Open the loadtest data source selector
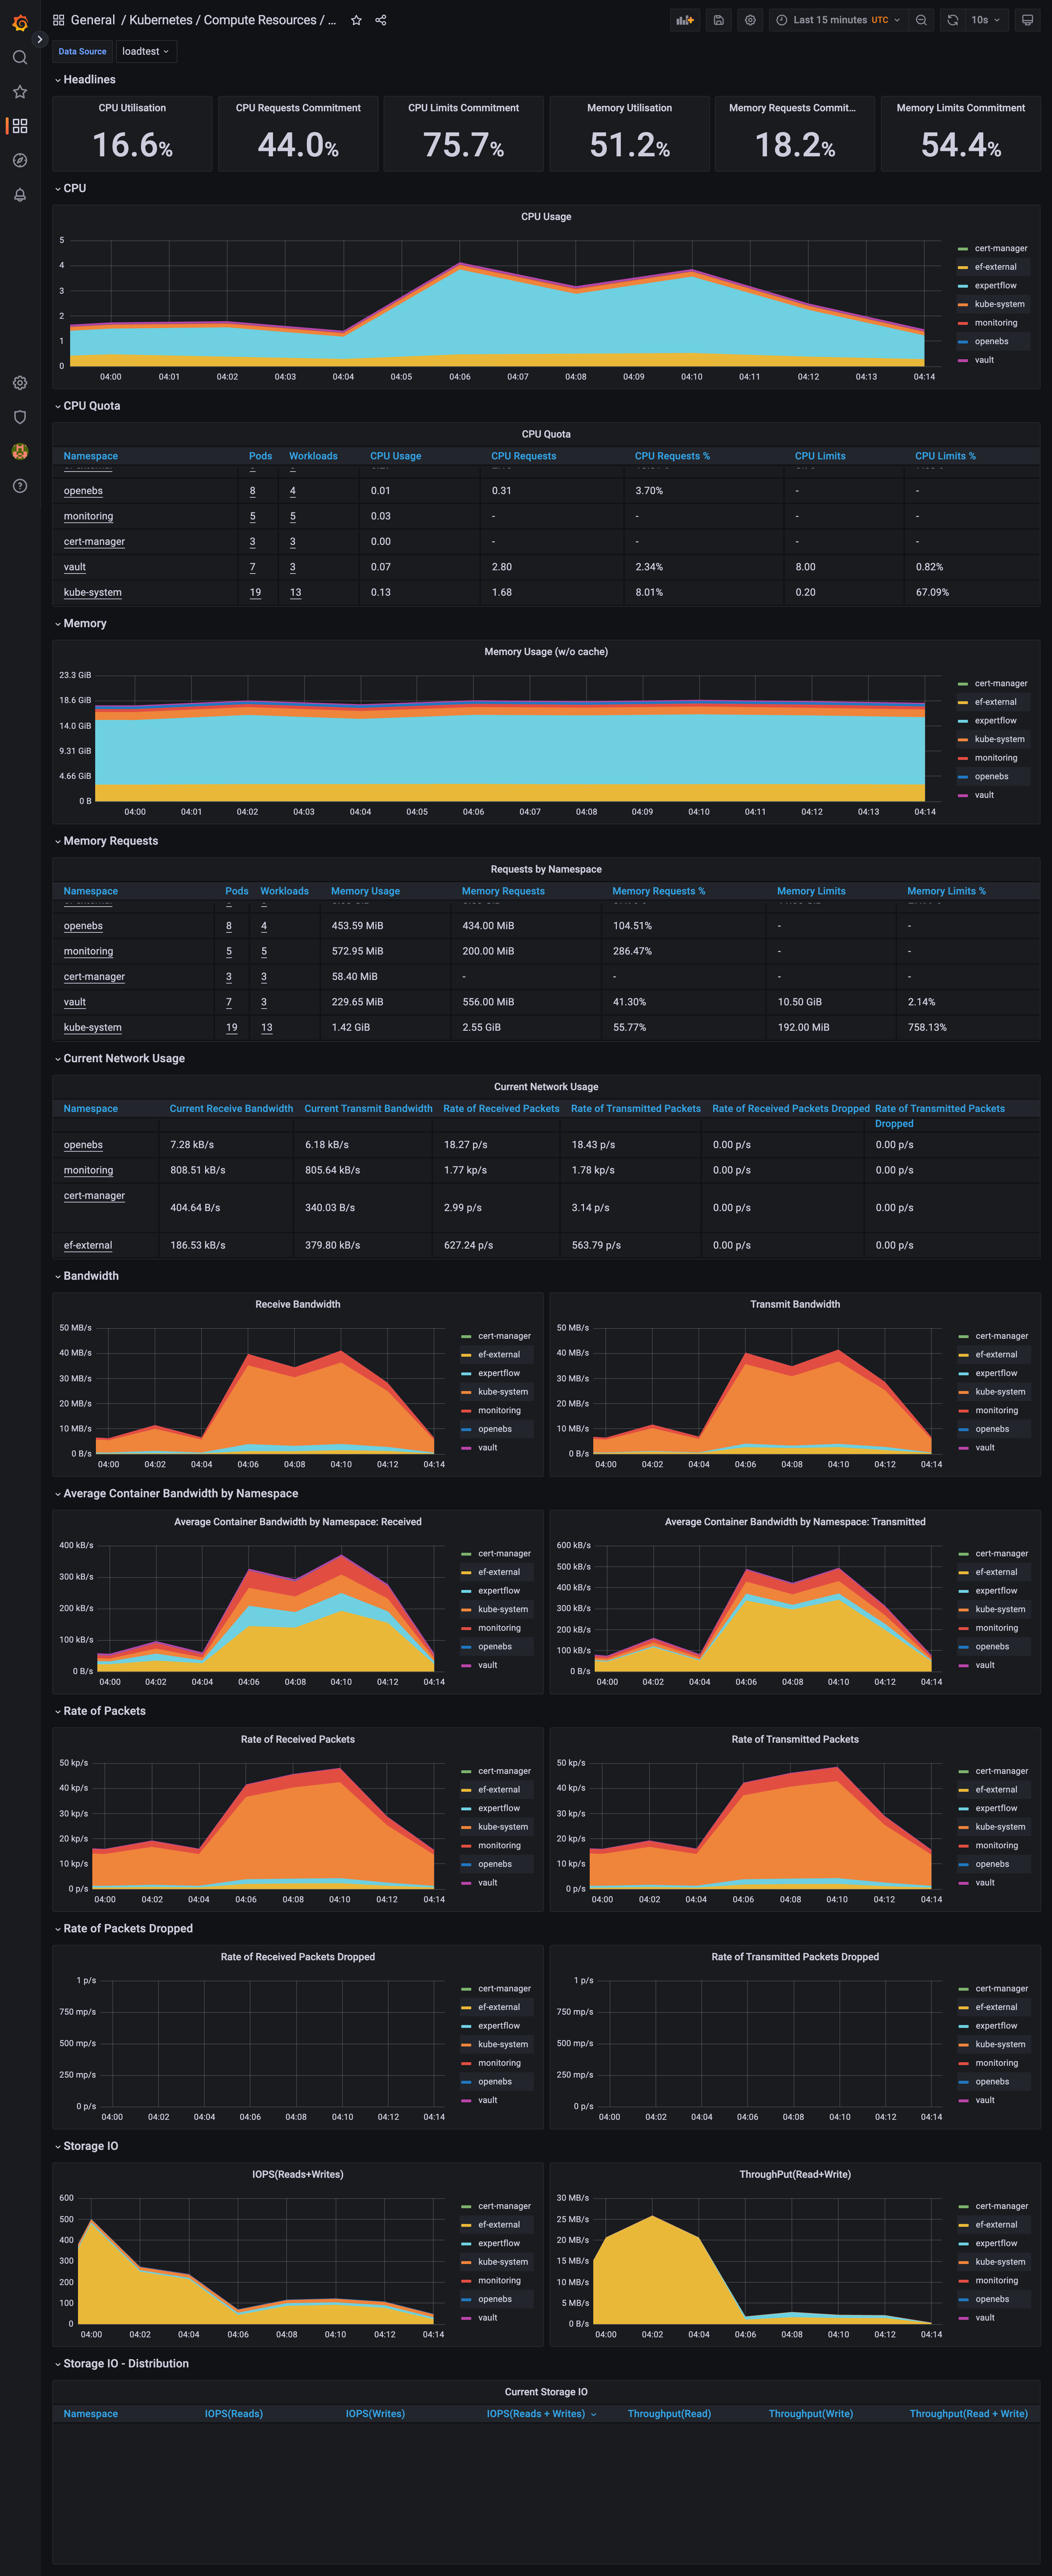This screenshot has width=1052, height=2576. tap(145, 51)
